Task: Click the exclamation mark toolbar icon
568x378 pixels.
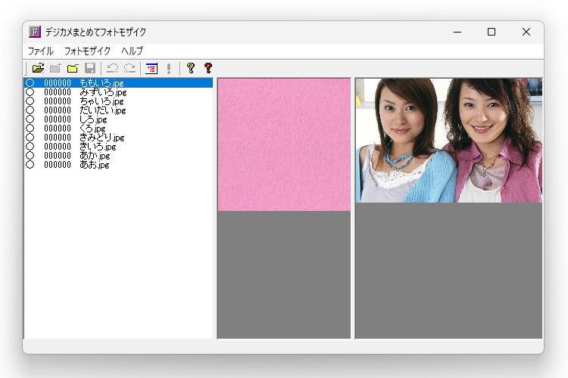Action: click(x=168, y=68)
